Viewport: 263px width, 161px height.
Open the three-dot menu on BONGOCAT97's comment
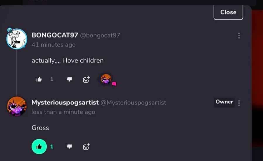point(239,36)
